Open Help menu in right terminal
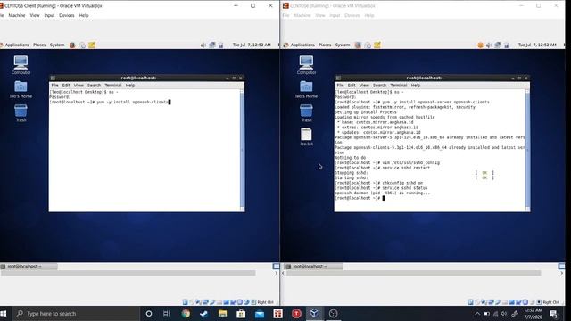Viewport: 571px width, 321px height. pyautogui.click(x=416, y=86)
